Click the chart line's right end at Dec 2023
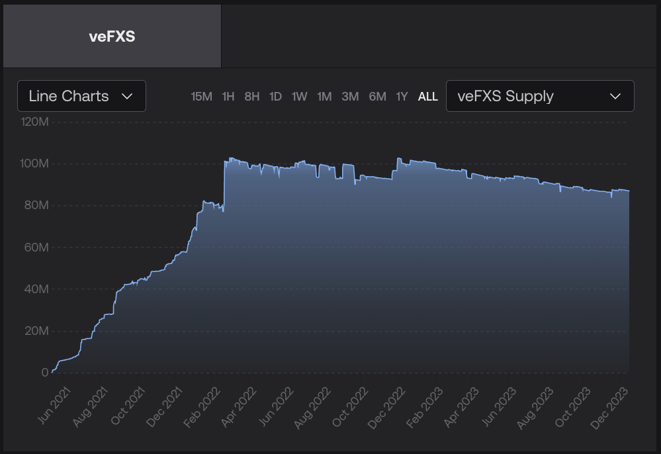 click(x=628, y=191)
